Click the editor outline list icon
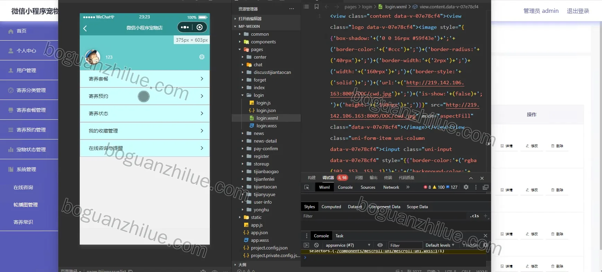 pos(306,7)
